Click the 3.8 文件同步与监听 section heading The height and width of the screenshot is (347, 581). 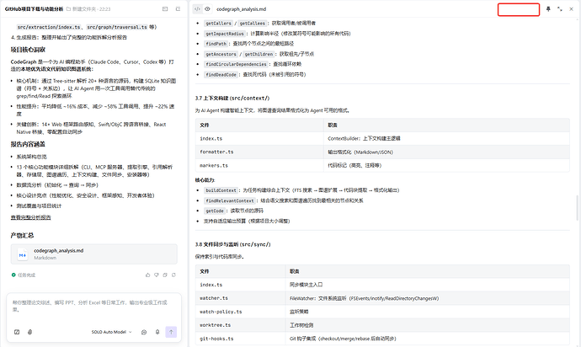tap(233, 245)
